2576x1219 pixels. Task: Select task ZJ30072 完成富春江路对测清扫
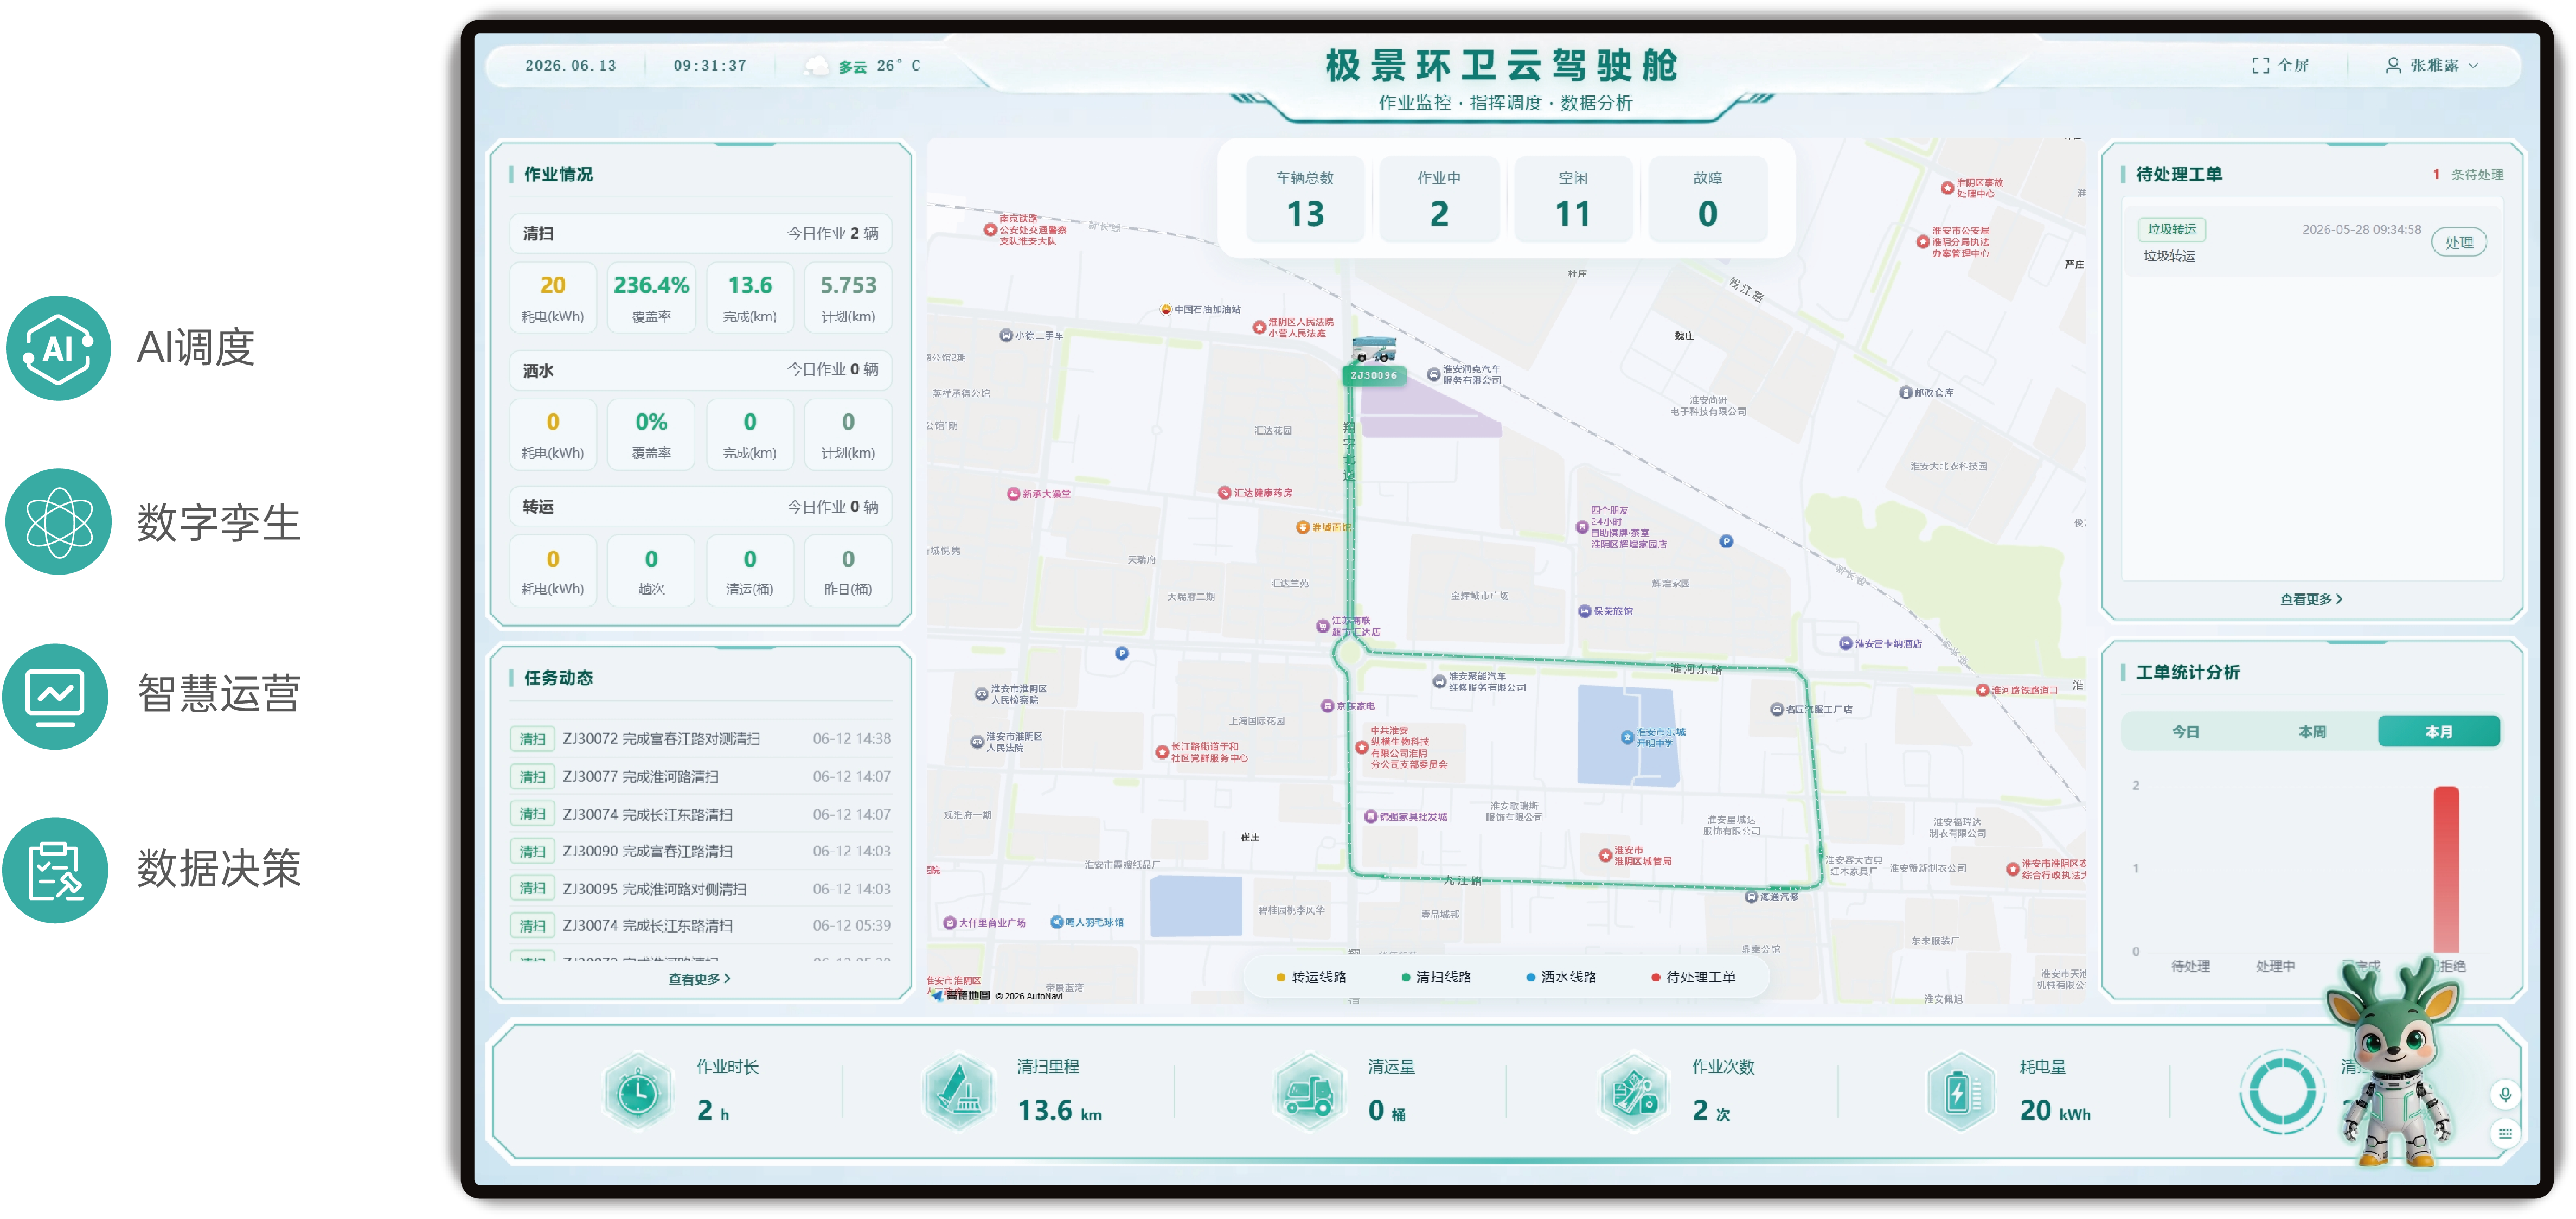point(700,739)
